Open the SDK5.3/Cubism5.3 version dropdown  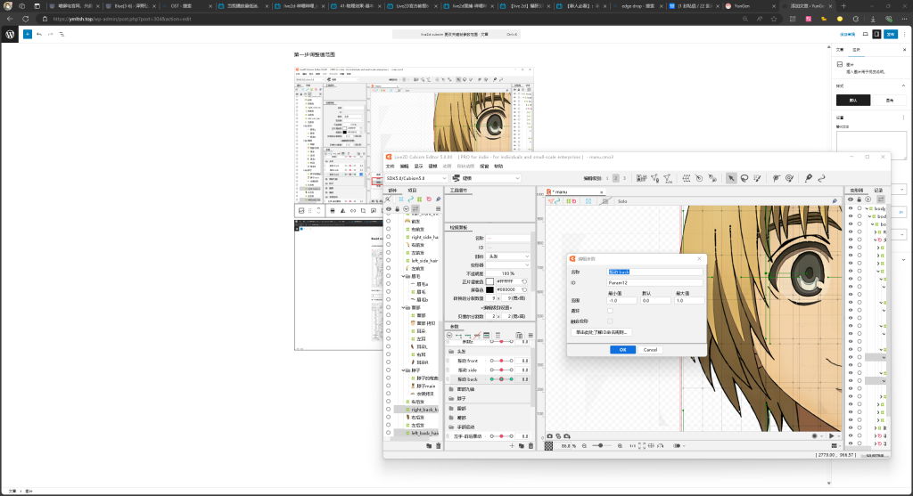coord(415,178)
